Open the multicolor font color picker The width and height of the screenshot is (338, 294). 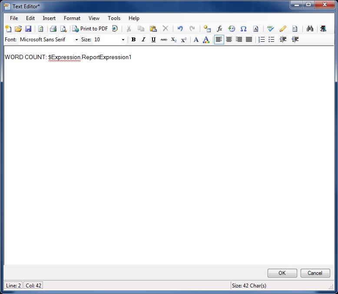(206, 40)
